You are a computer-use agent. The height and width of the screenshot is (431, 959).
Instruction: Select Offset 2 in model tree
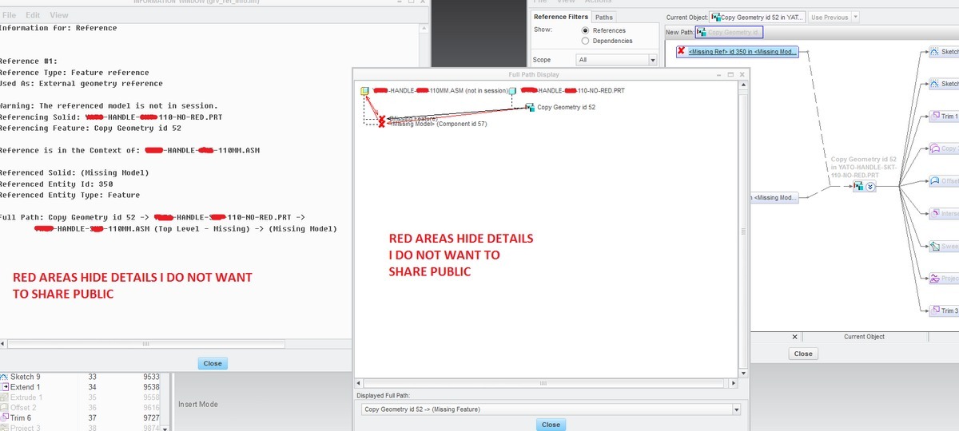click(23, 408)
